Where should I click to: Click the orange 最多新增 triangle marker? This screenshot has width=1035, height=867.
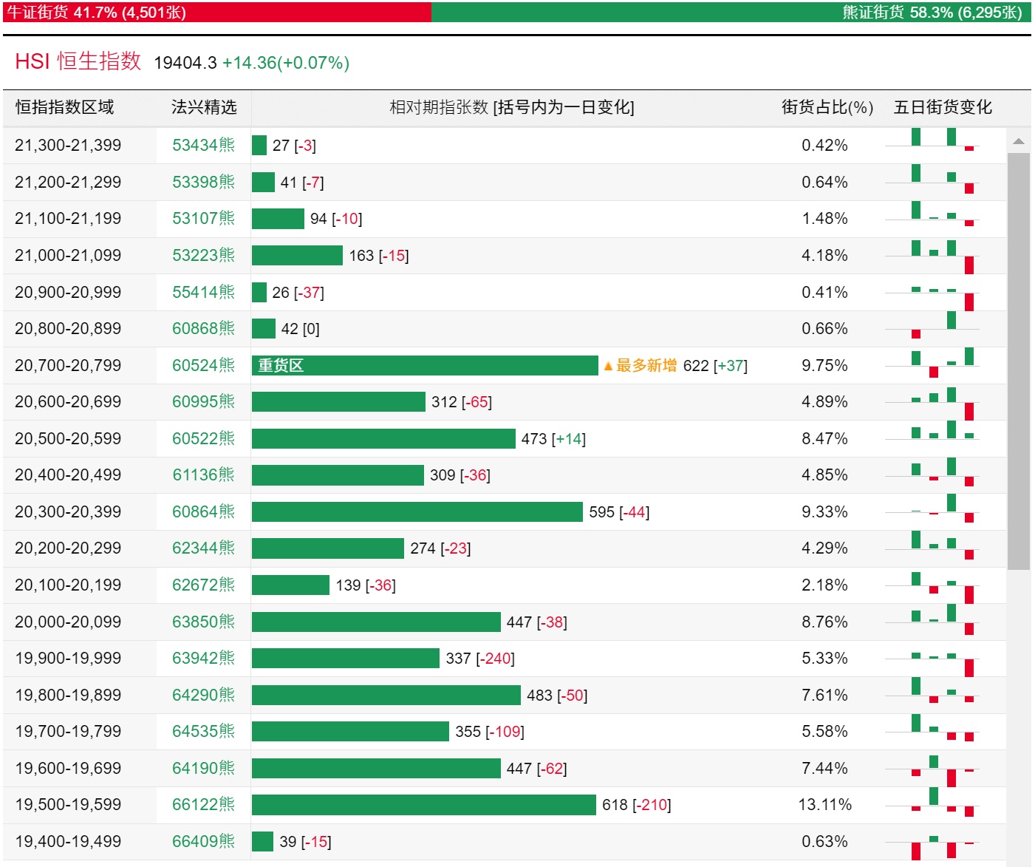coord(609,366)
